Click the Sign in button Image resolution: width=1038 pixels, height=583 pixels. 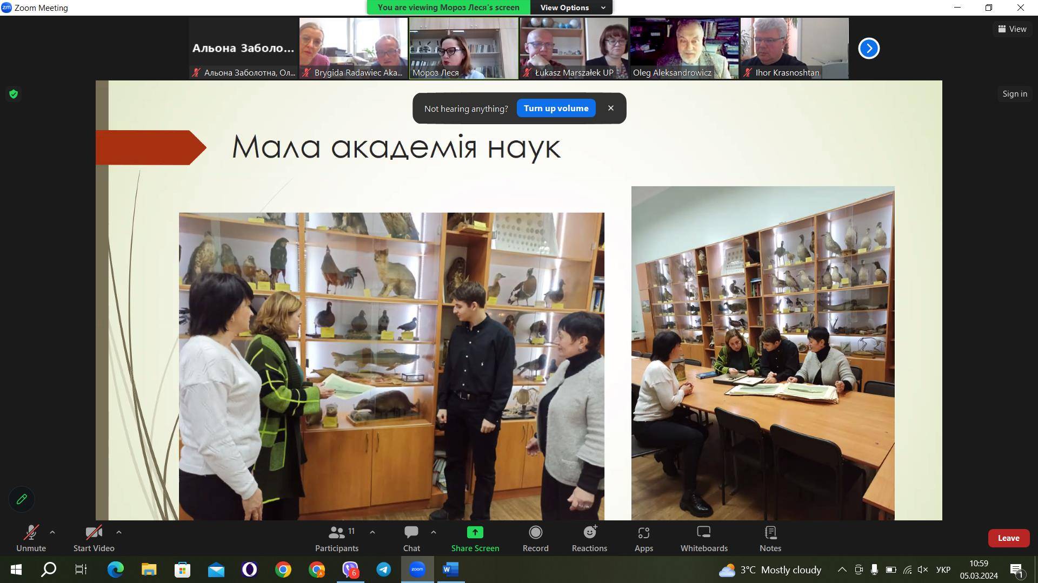click(x=1015, y=94)
